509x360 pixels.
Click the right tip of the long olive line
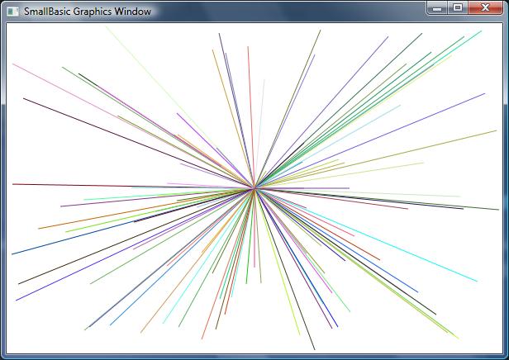(497, 130)
